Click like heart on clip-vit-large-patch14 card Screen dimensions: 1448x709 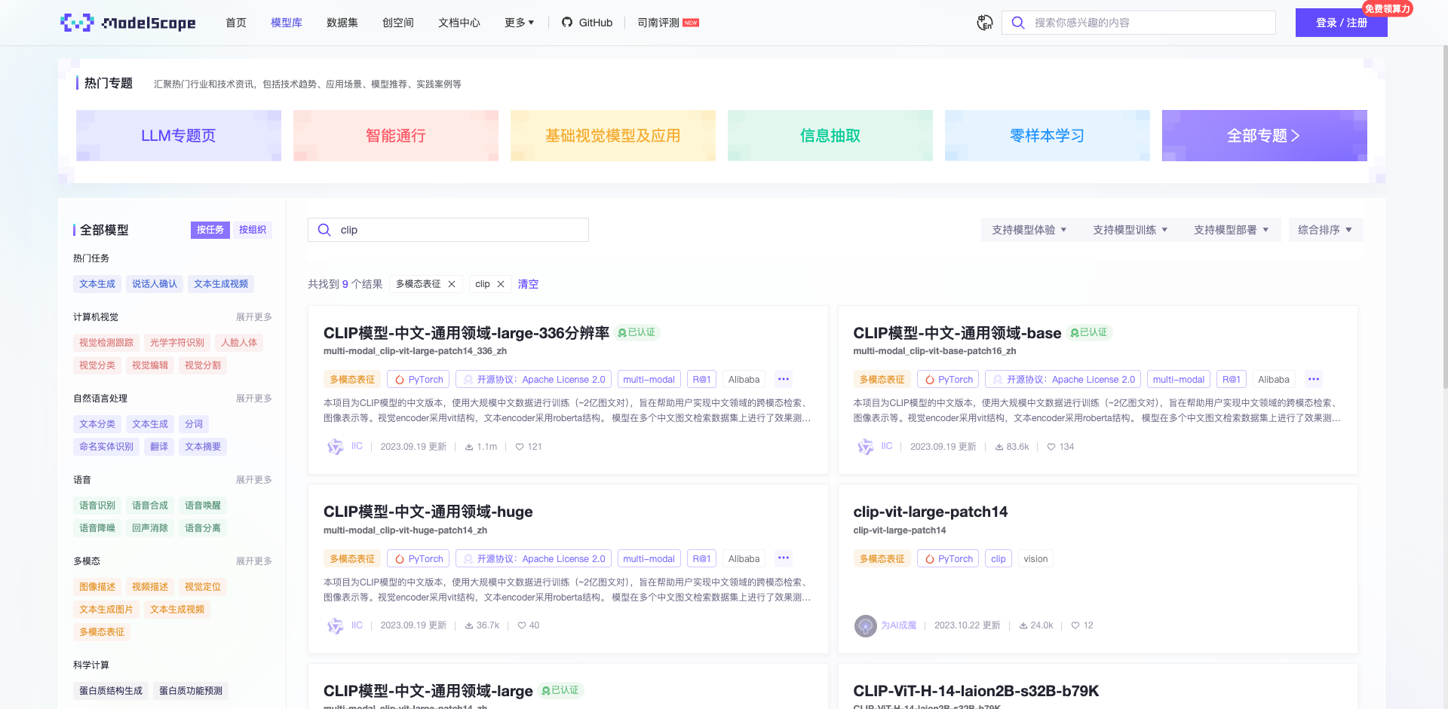pos(1075,625)
